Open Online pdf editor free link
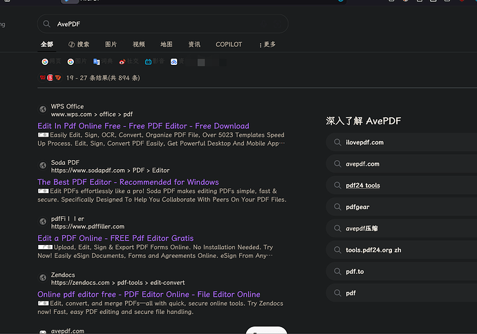 pyautogui.click(x=149, y=294)
